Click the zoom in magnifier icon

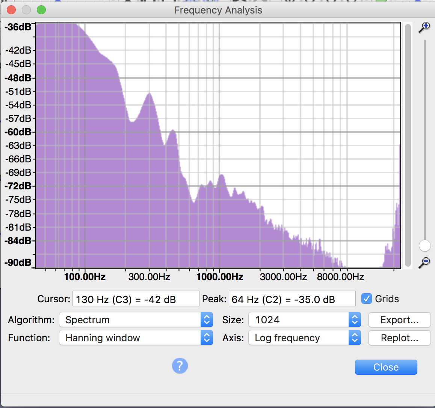(424, 28)
